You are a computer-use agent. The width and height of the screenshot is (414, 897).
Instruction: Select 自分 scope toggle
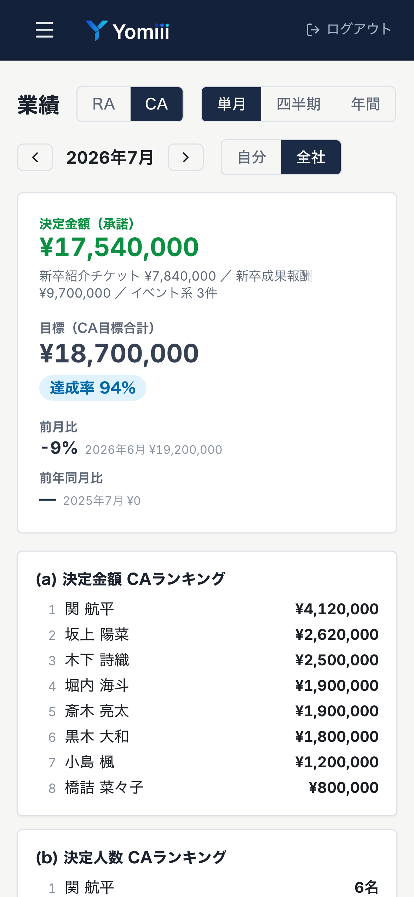[x=252, y=157]
